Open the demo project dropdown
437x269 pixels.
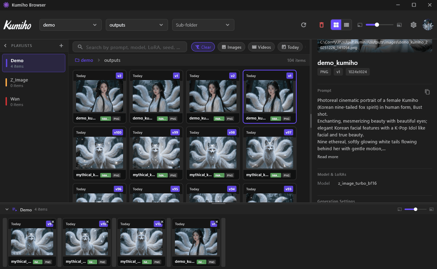pos(70,25)
